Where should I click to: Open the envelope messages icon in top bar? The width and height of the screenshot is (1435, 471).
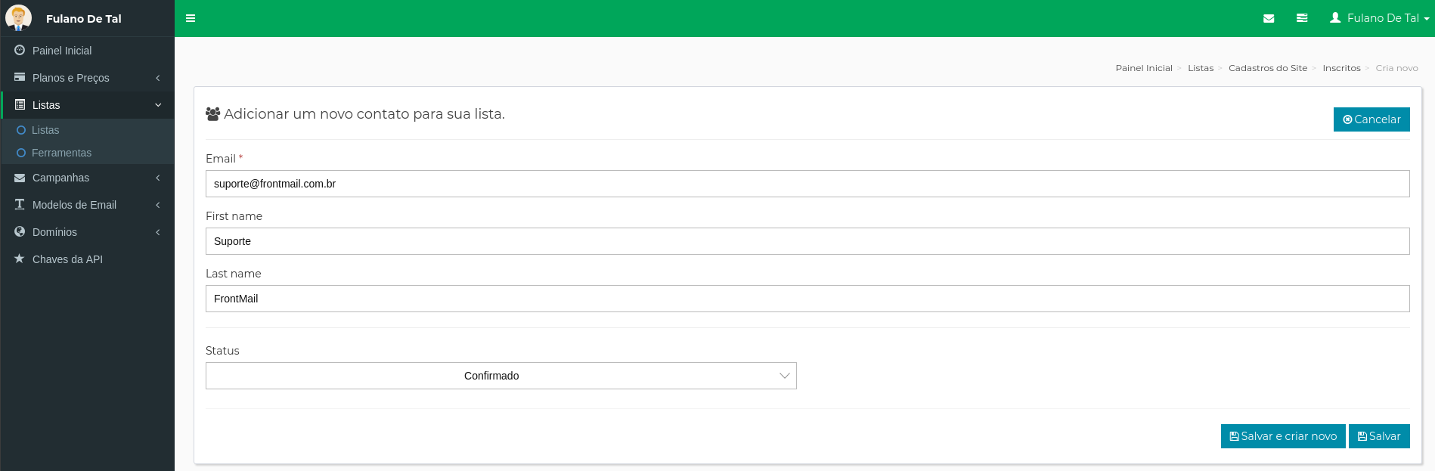1269,18
